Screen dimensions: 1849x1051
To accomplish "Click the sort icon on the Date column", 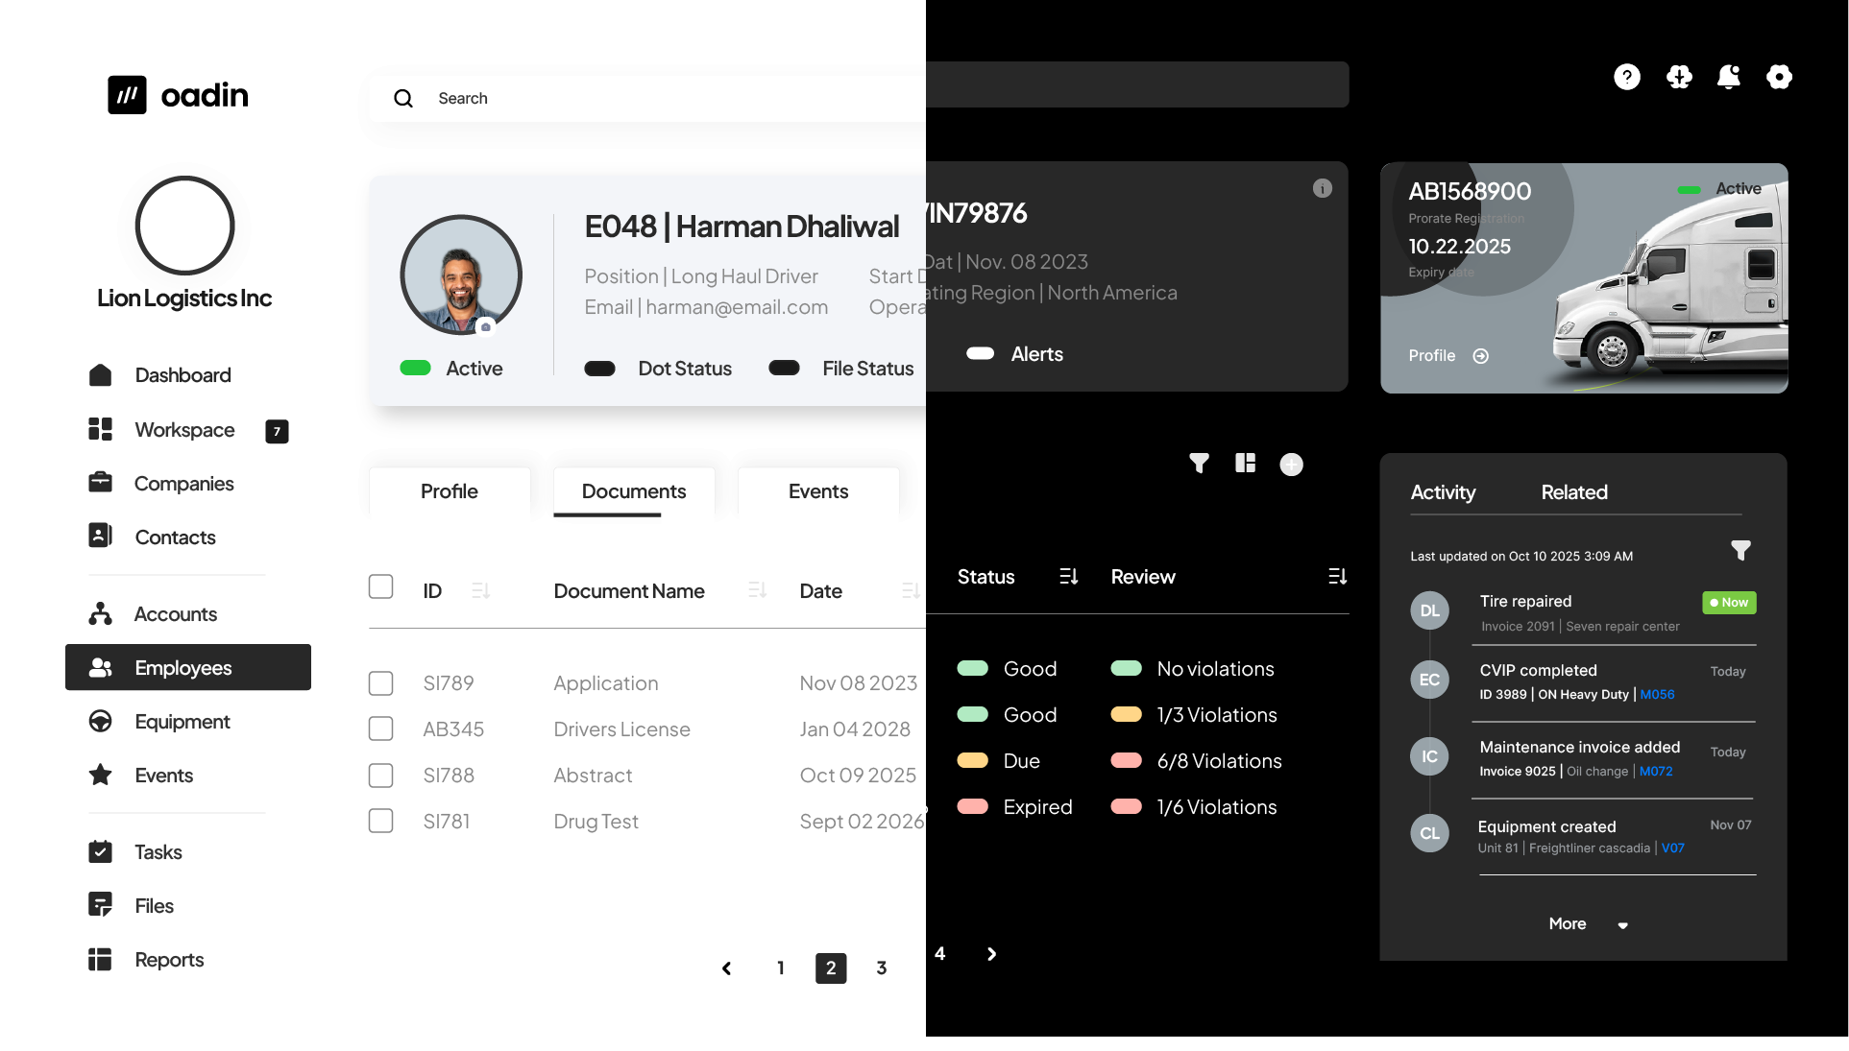I will pos(909,590).
